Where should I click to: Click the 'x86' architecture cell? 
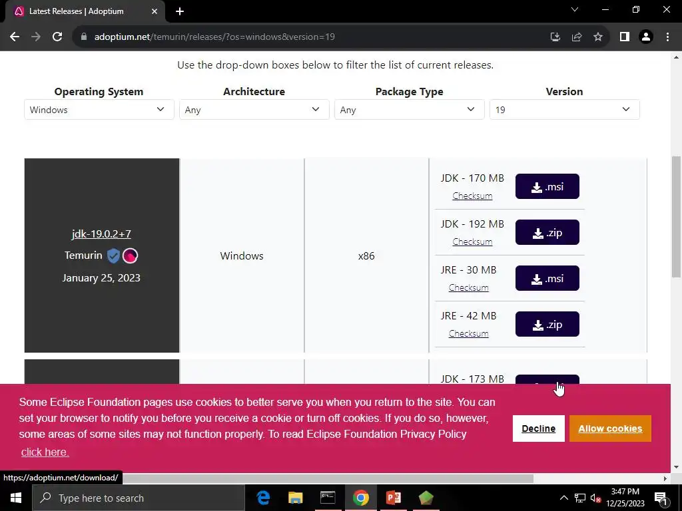coord(366,255)
